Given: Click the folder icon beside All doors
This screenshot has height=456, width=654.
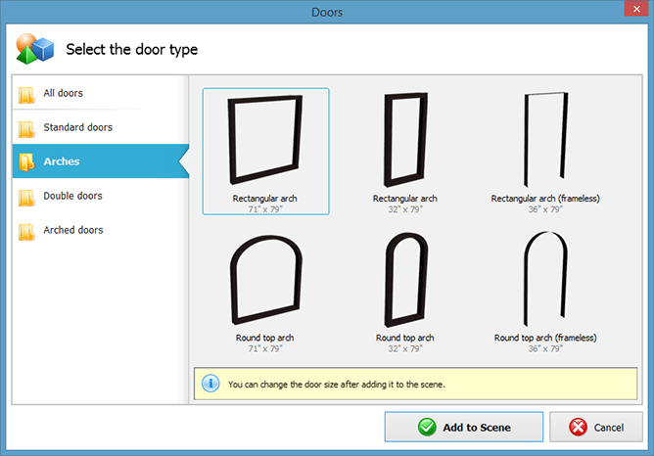Looking at the screenshot, I should (x=26, y=95).
